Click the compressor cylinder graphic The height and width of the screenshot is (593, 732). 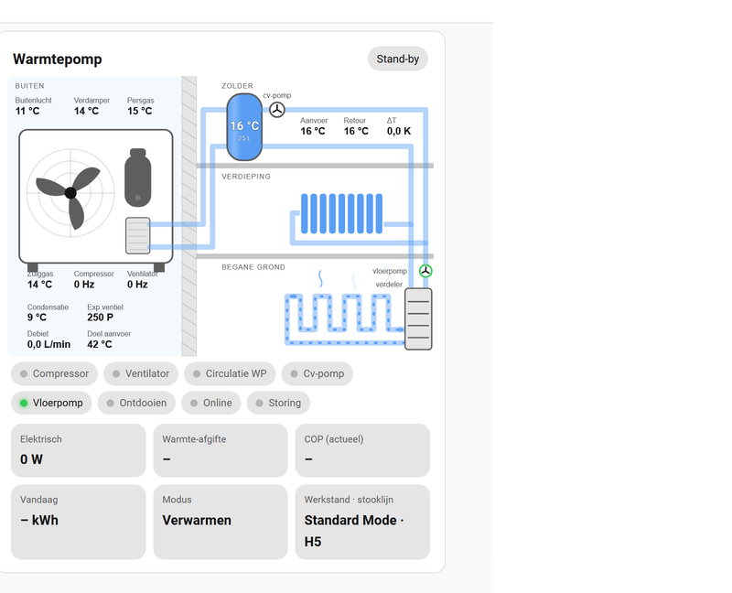click(138, 178)
